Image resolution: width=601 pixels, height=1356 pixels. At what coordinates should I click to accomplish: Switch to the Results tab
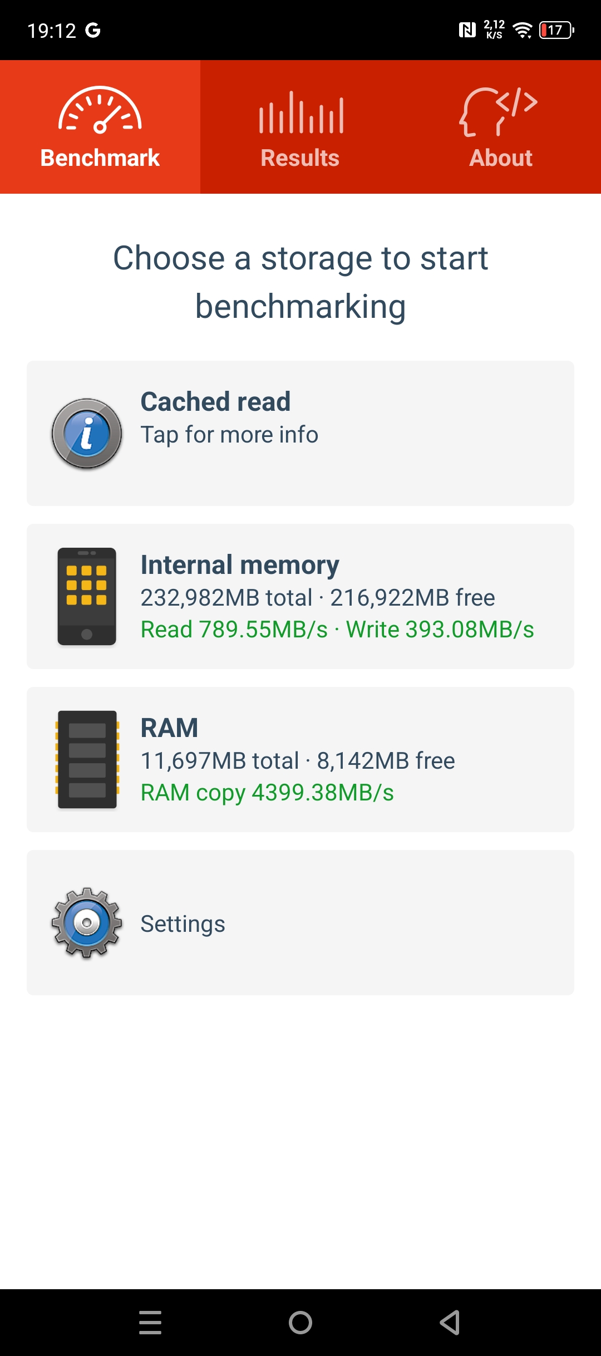[x=300, y=158]
